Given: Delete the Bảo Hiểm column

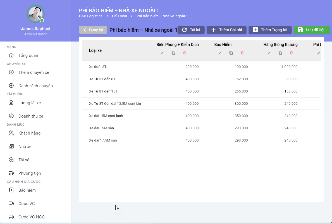Looking at the screenshot, I should pyautogui.click(x=242, y=53).
